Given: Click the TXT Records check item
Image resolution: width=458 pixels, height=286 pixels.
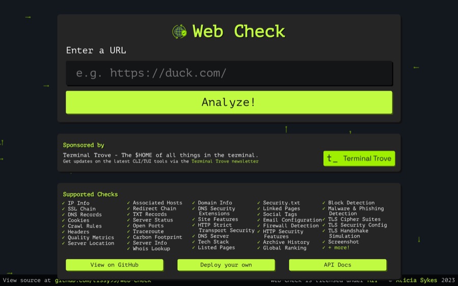Looking at the screenshot, I should (x=150, y=214).
